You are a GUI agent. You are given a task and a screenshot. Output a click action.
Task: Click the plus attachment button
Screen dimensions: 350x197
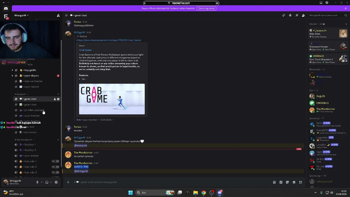point(68,182)
